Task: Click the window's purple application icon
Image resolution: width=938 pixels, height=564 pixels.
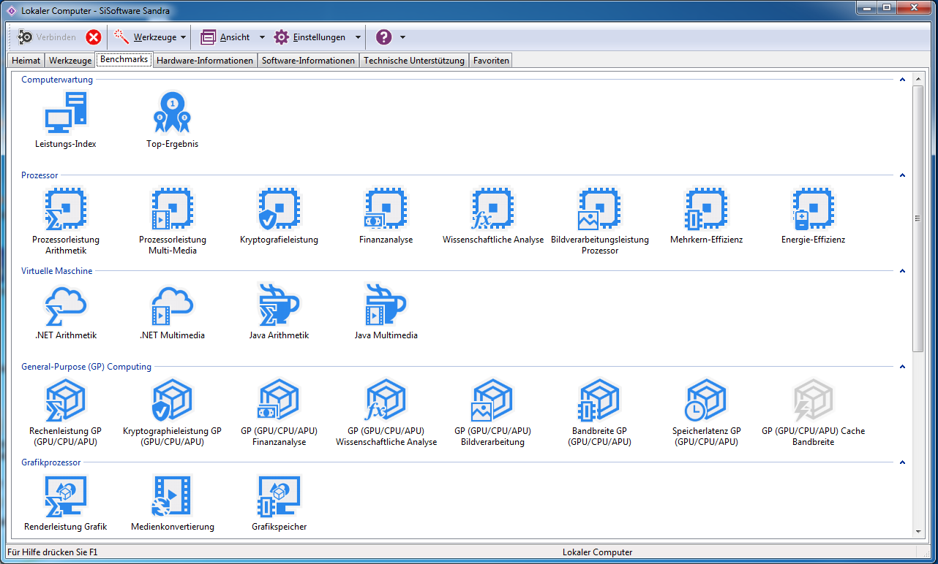Action: (x=12, y=10)
